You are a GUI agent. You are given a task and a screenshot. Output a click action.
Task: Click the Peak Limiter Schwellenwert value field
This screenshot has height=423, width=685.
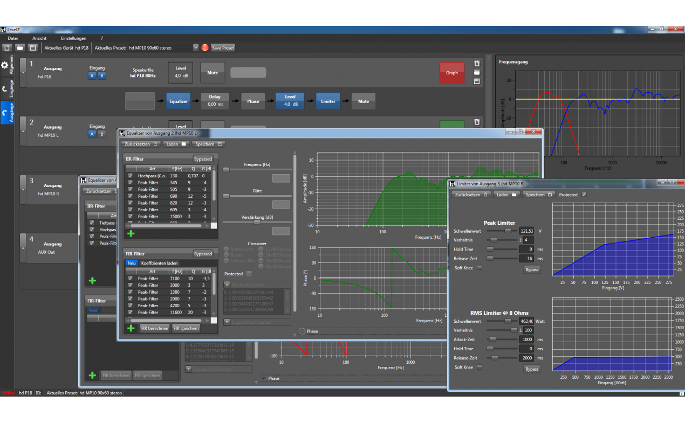point(527,231)
